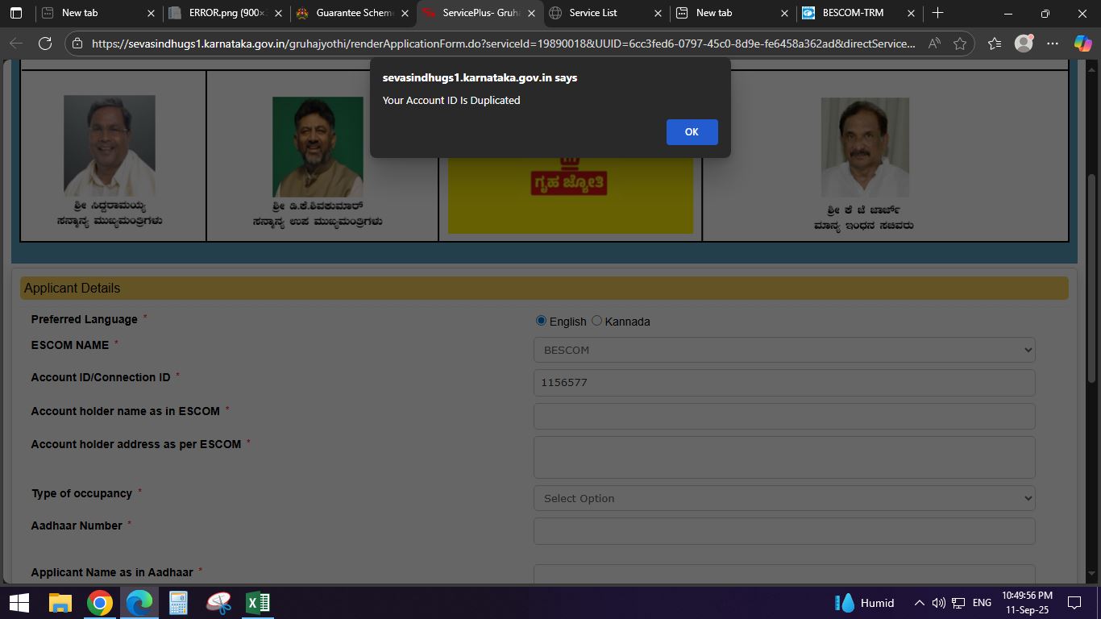The height and width of the screenshot is (619, 1101).
Task: Launch Google Chrome from the taskbar
Action: (x=100, y=603)
